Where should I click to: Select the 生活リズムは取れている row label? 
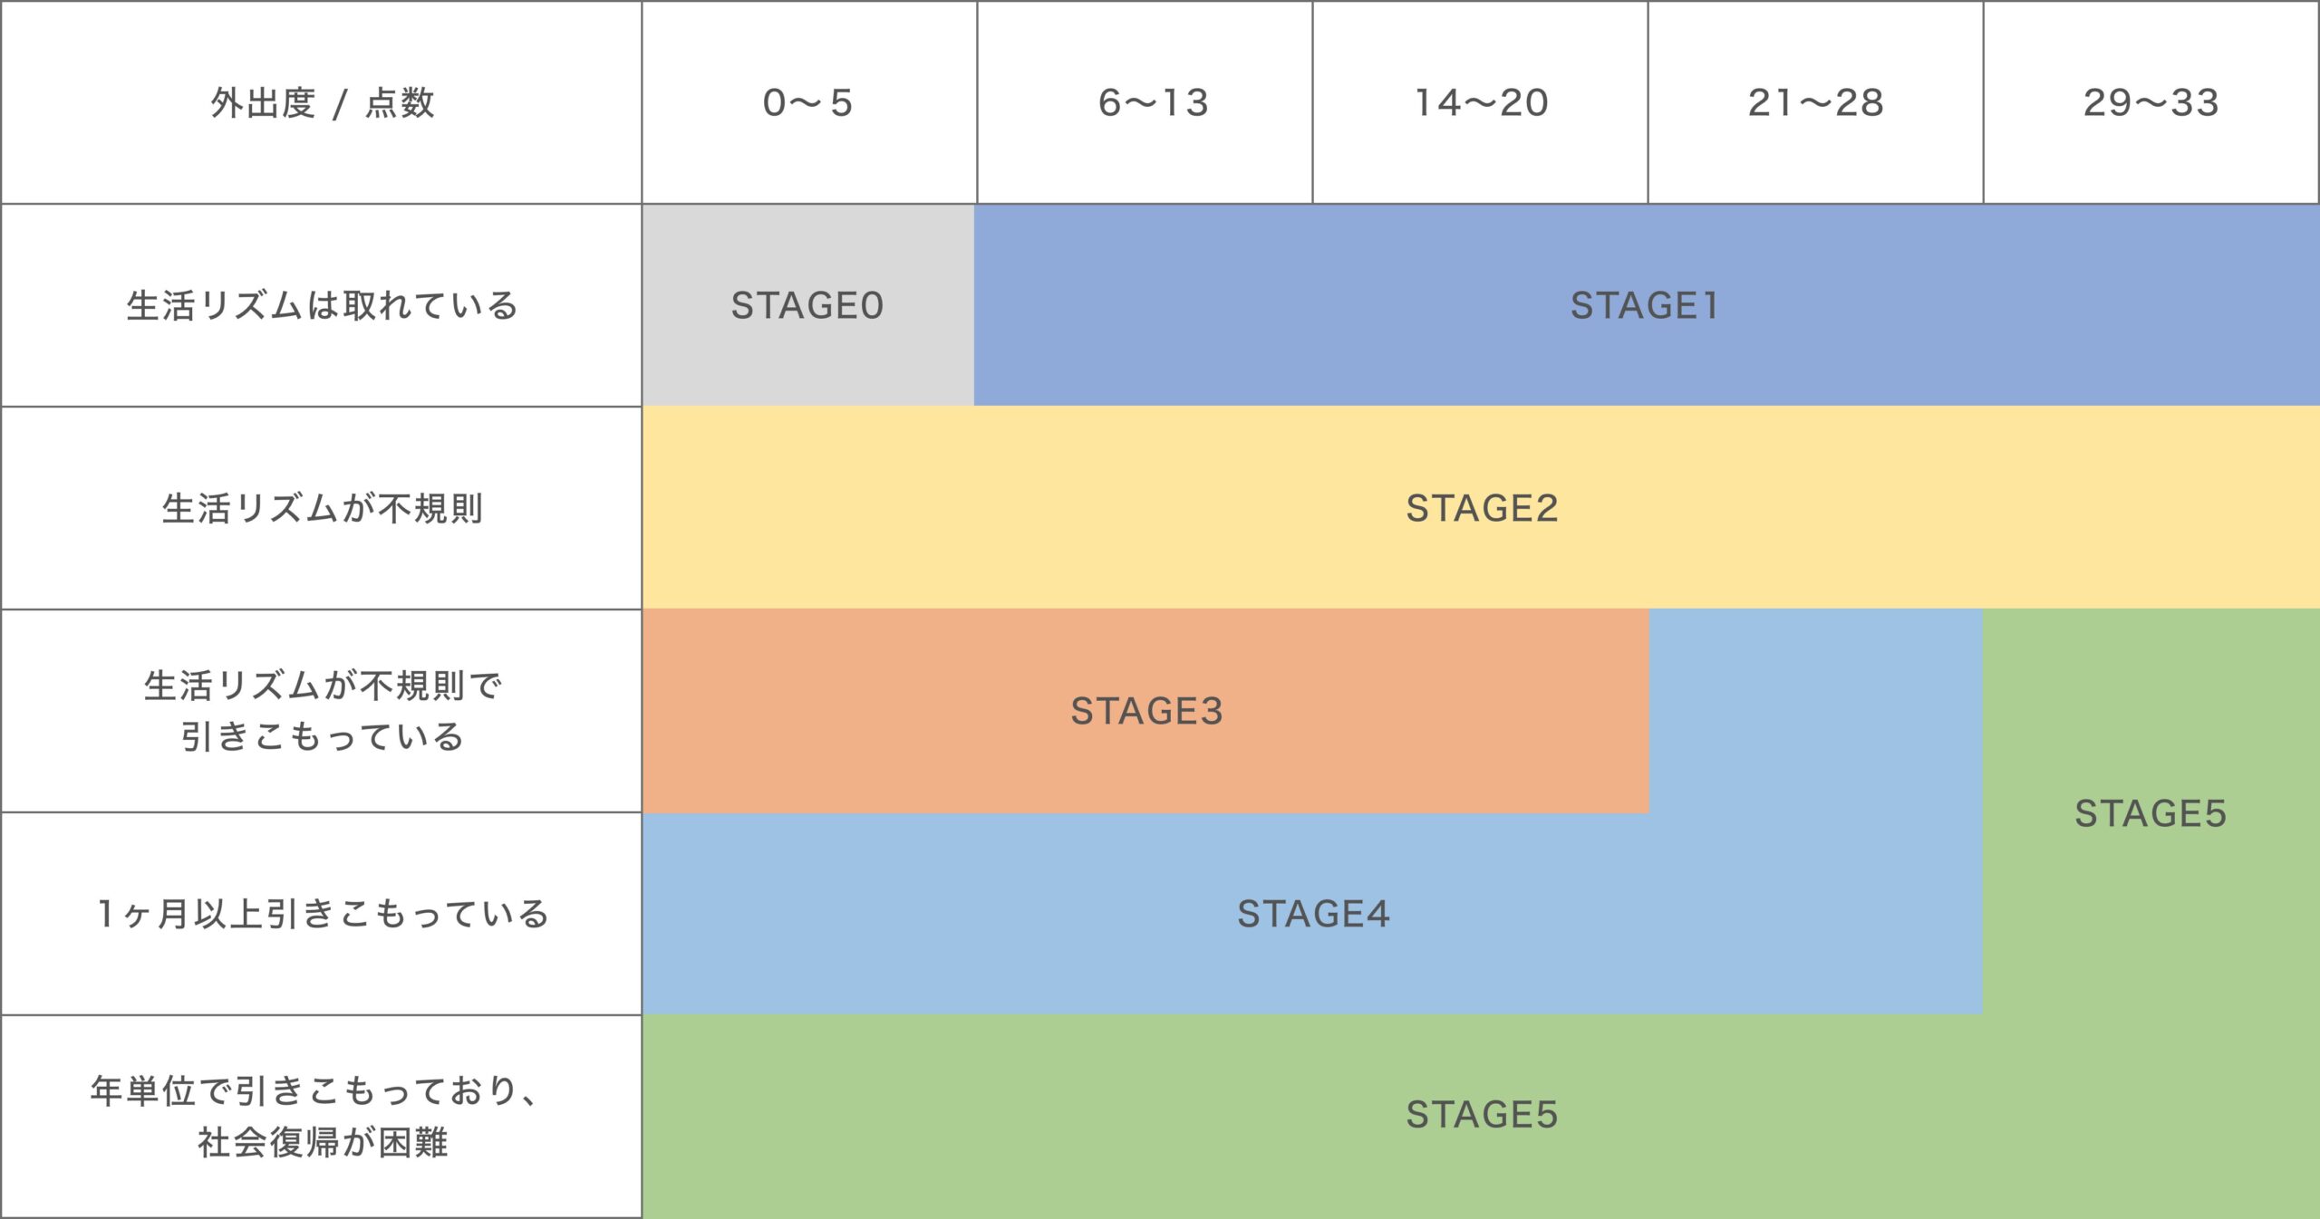322,306
